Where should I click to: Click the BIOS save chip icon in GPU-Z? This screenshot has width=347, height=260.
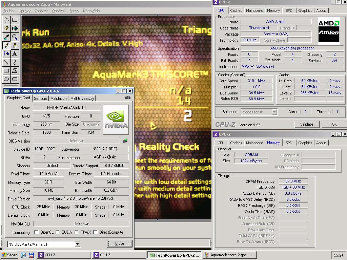point(125,140)
